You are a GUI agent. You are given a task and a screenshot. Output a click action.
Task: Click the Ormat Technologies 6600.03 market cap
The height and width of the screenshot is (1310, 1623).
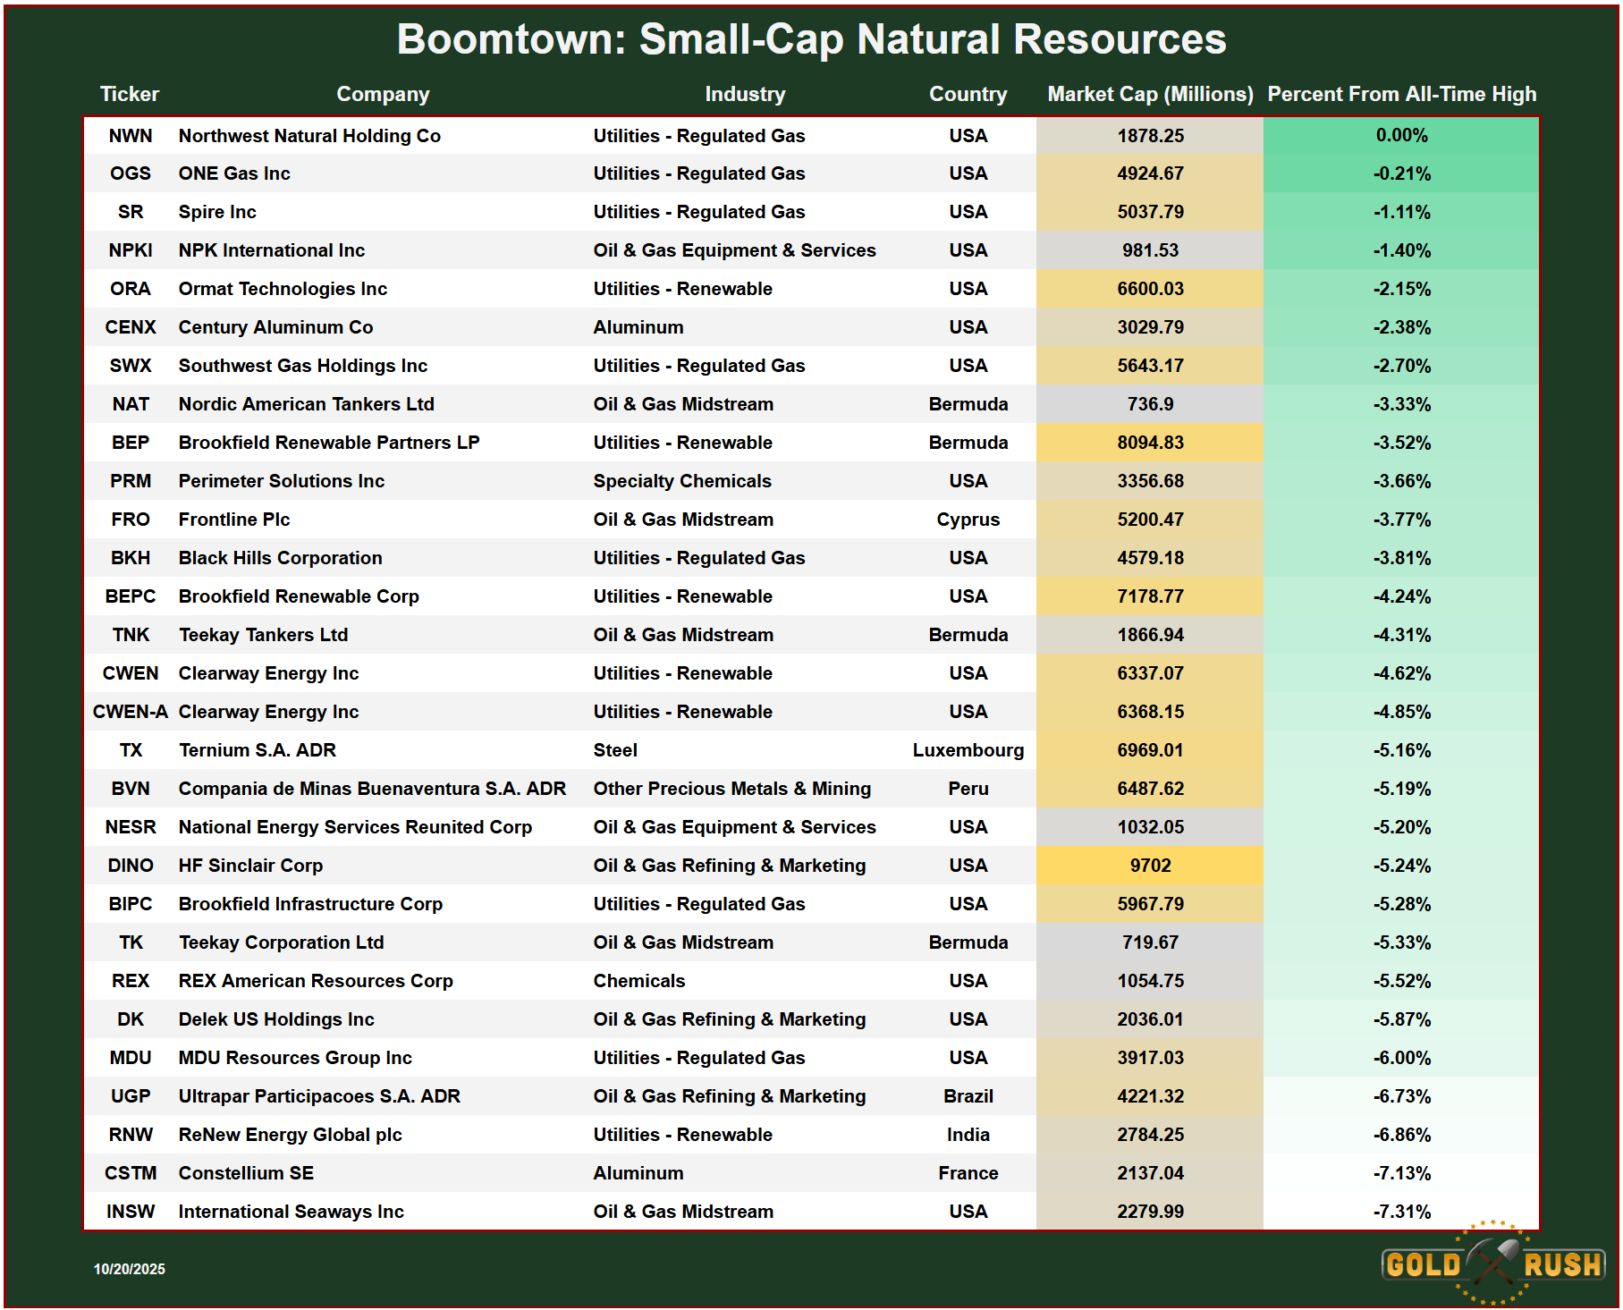(1150, 289)
